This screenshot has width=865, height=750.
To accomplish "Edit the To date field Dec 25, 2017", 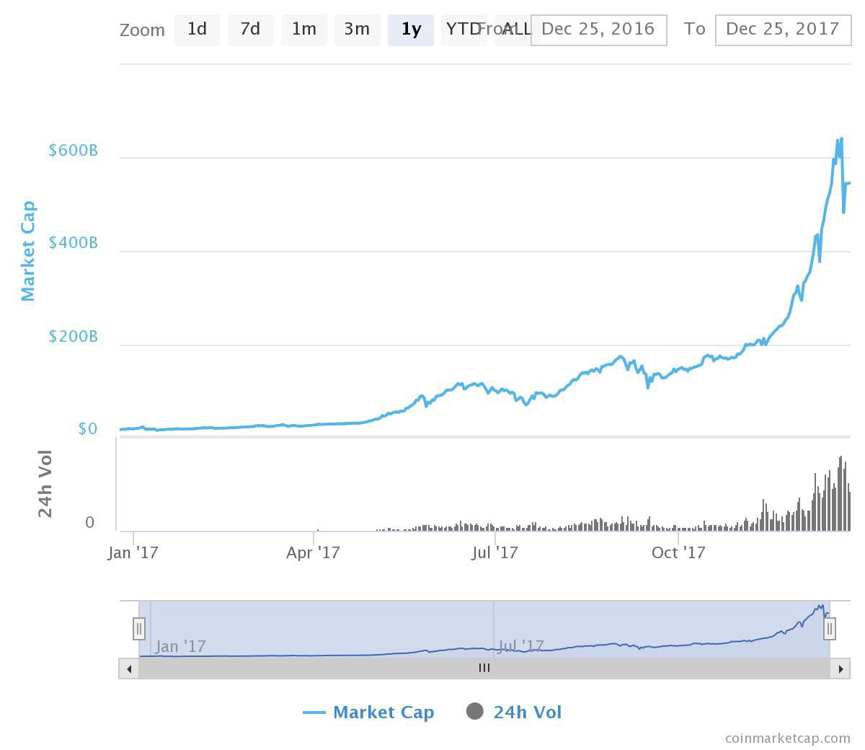I will [x=784, y=30].
